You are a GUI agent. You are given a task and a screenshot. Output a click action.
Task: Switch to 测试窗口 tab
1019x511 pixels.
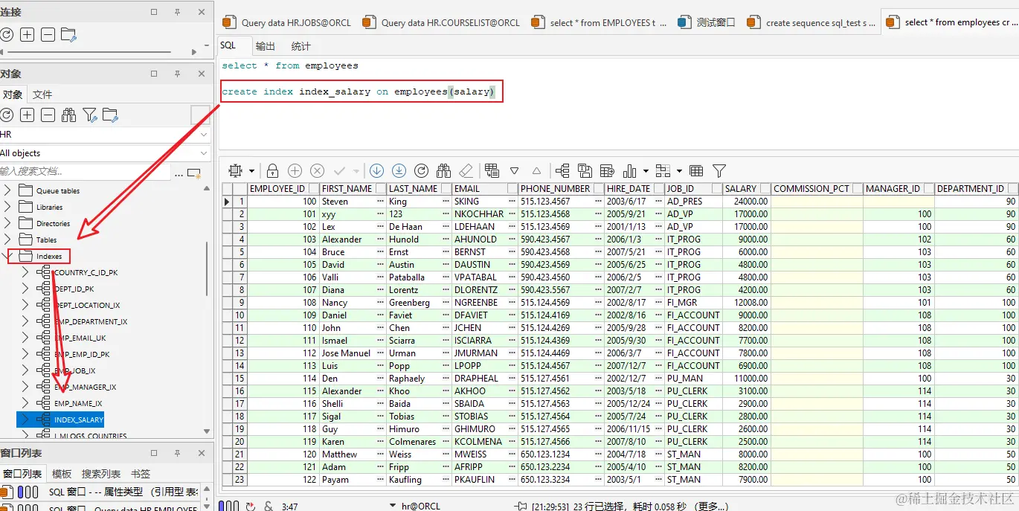(x=707, y=23)
